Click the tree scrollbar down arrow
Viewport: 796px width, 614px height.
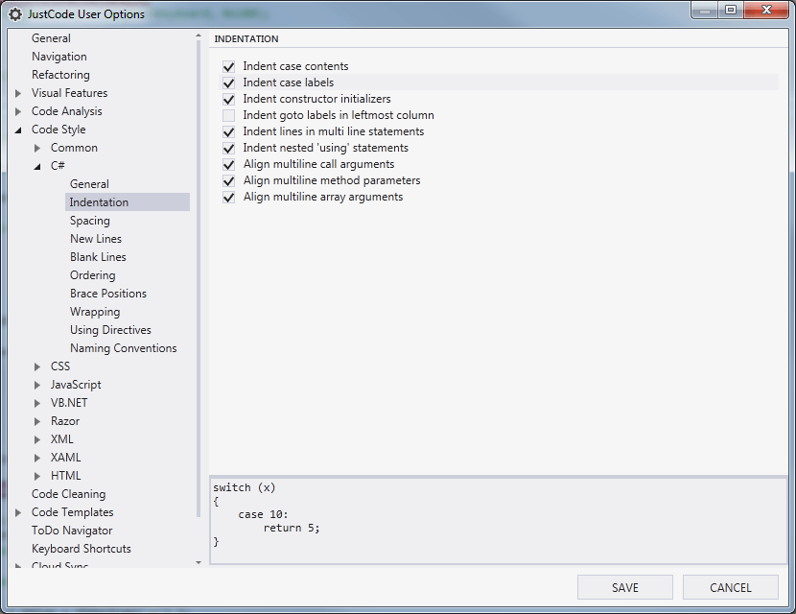tap(199, 563)
